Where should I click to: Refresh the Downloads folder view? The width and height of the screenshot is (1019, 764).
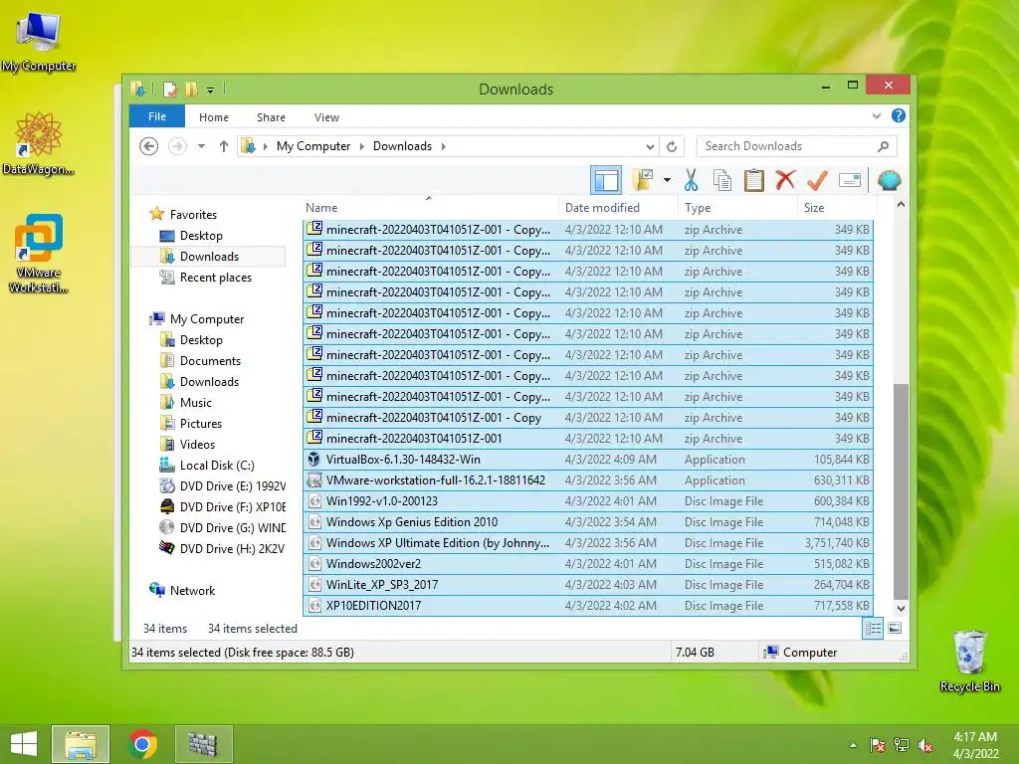coord(672,146)
